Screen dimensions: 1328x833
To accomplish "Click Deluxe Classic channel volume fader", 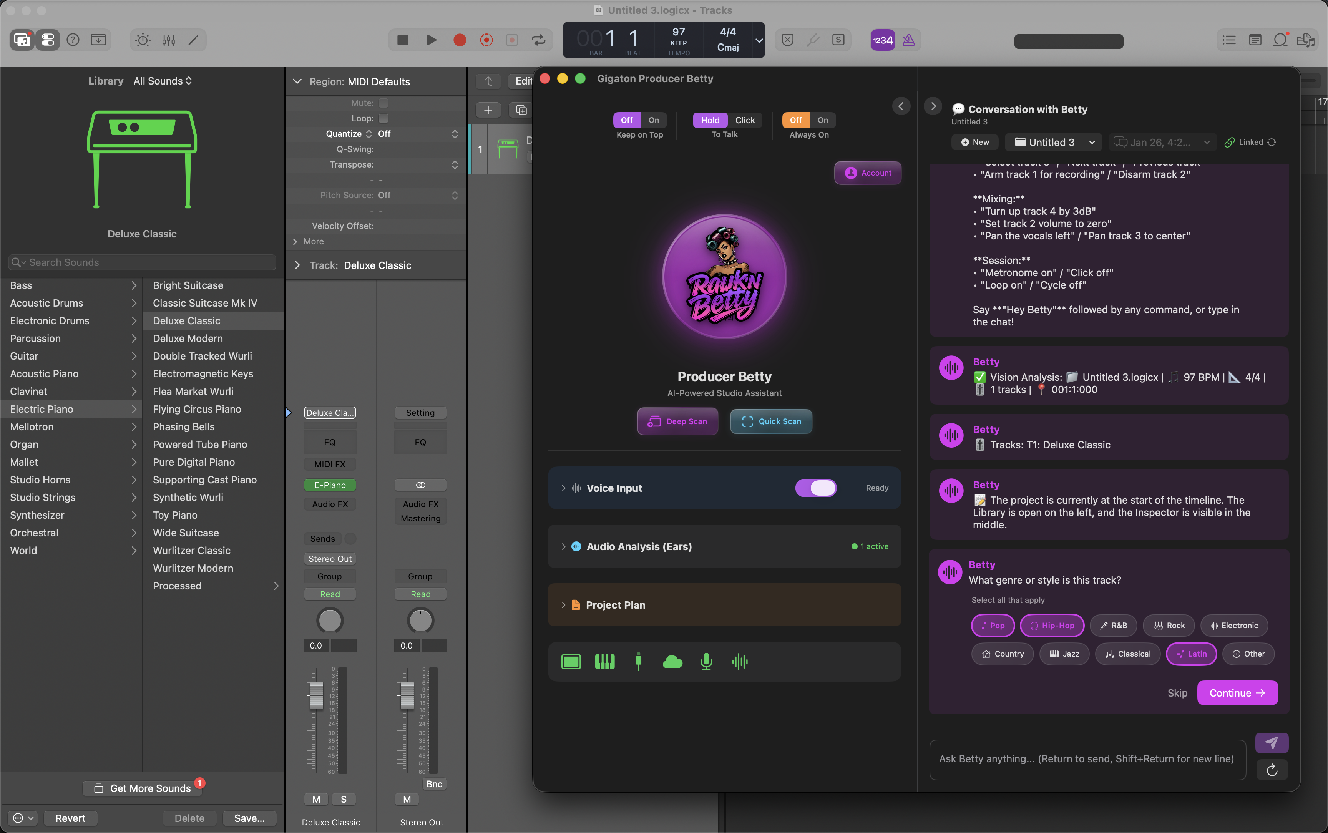I will point(316,695).
